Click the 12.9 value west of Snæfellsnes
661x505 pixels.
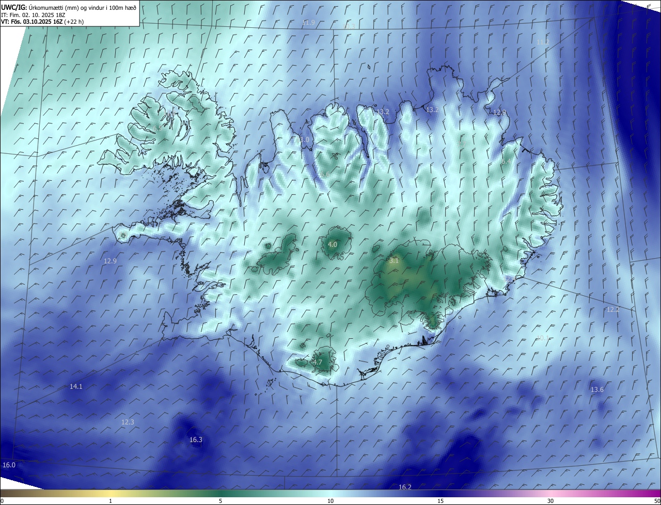coord(110,261)
